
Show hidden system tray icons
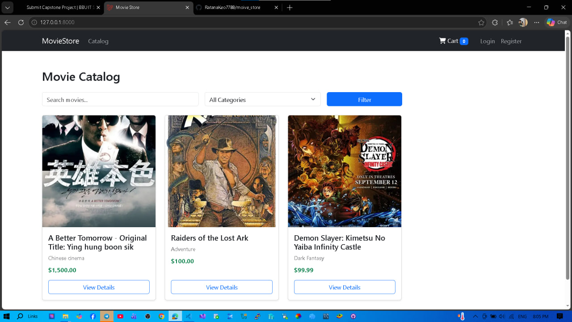[x=475, y=316]
